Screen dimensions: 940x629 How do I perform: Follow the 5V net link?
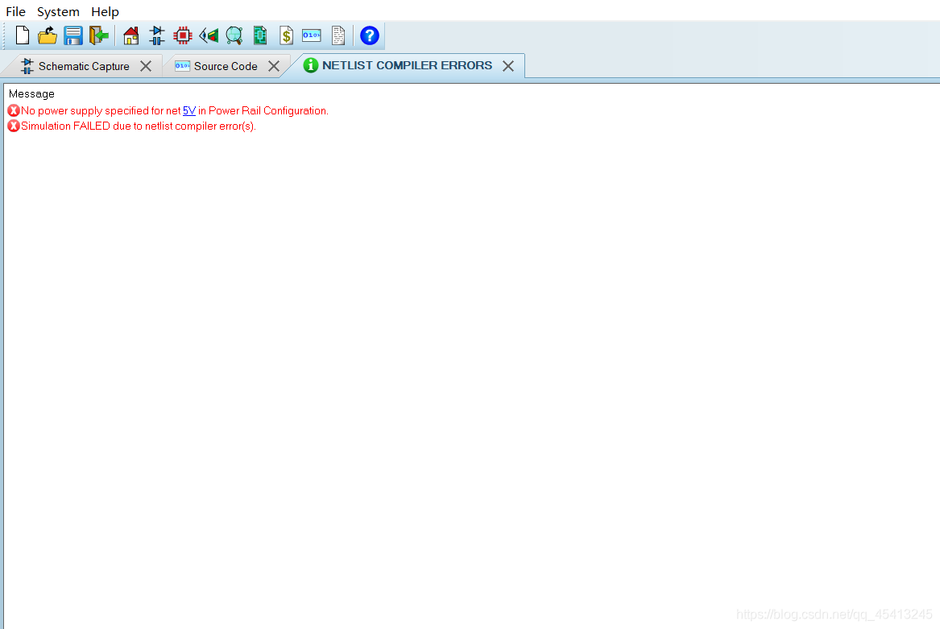pos(189,111)
